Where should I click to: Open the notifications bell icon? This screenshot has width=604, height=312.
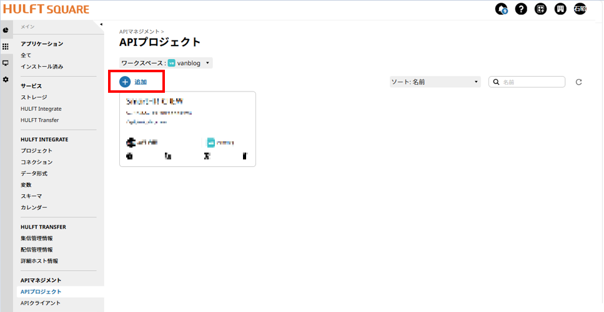tap(501, 9)
